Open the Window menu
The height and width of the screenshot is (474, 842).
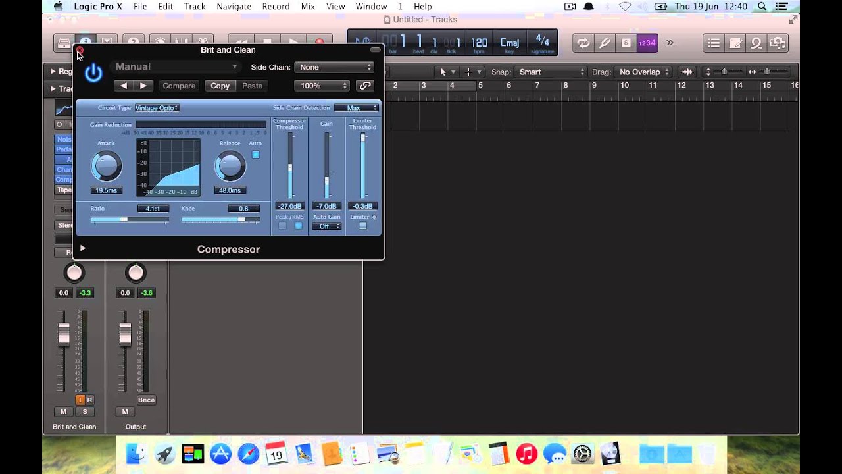point(371,7)
